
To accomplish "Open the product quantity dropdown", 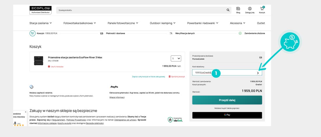I will [x=176, y=59].
